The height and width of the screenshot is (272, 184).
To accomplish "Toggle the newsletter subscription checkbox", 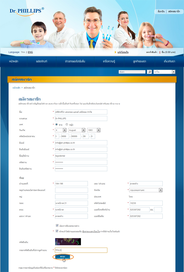I will 57,225.
